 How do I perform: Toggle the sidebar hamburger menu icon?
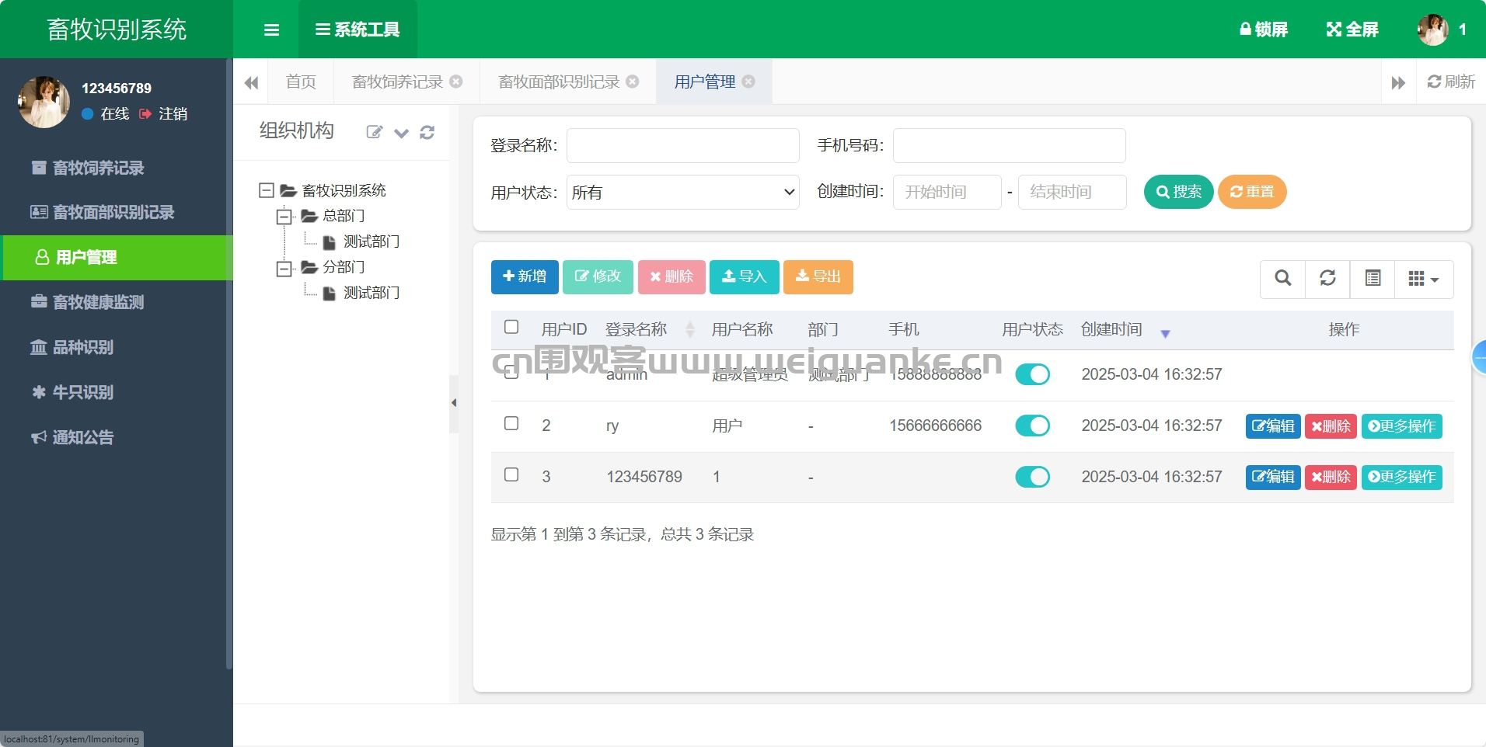[271, 30]
